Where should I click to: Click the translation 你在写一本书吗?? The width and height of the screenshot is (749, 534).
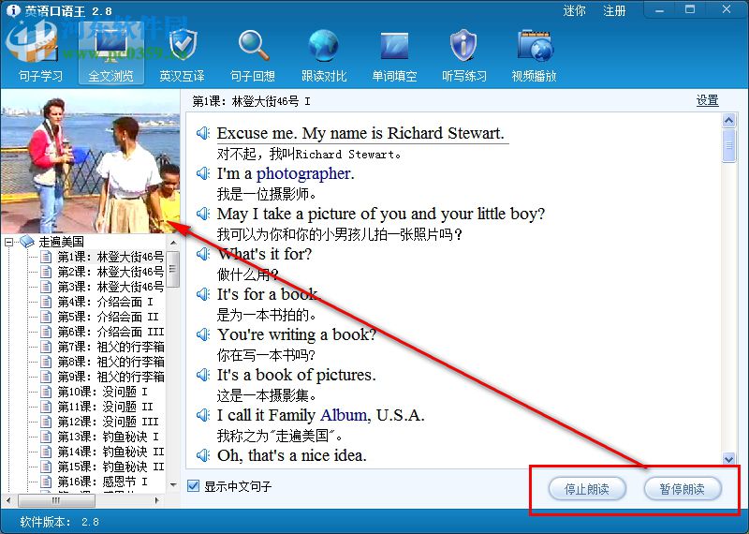pyautogui.click(x=266, y=355)
